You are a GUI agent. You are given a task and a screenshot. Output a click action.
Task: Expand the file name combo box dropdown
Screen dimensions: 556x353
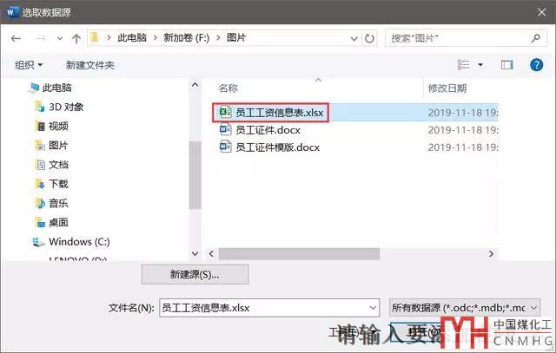373,308
